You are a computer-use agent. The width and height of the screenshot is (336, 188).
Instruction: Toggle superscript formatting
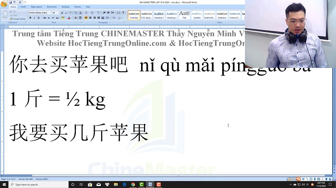tap(53, 18)
